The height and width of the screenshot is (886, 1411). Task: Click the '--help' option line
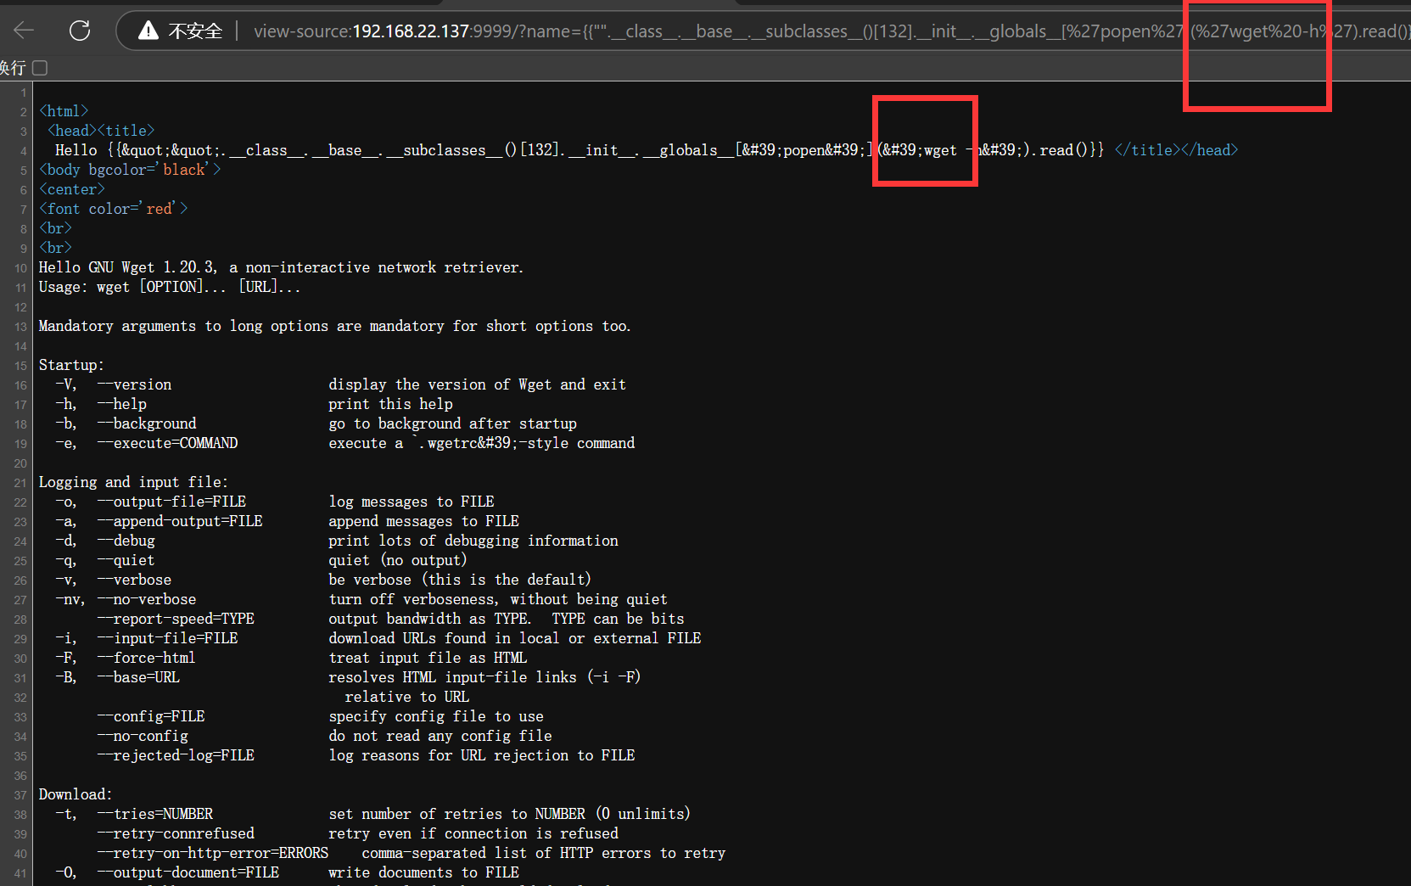point(255,404)
